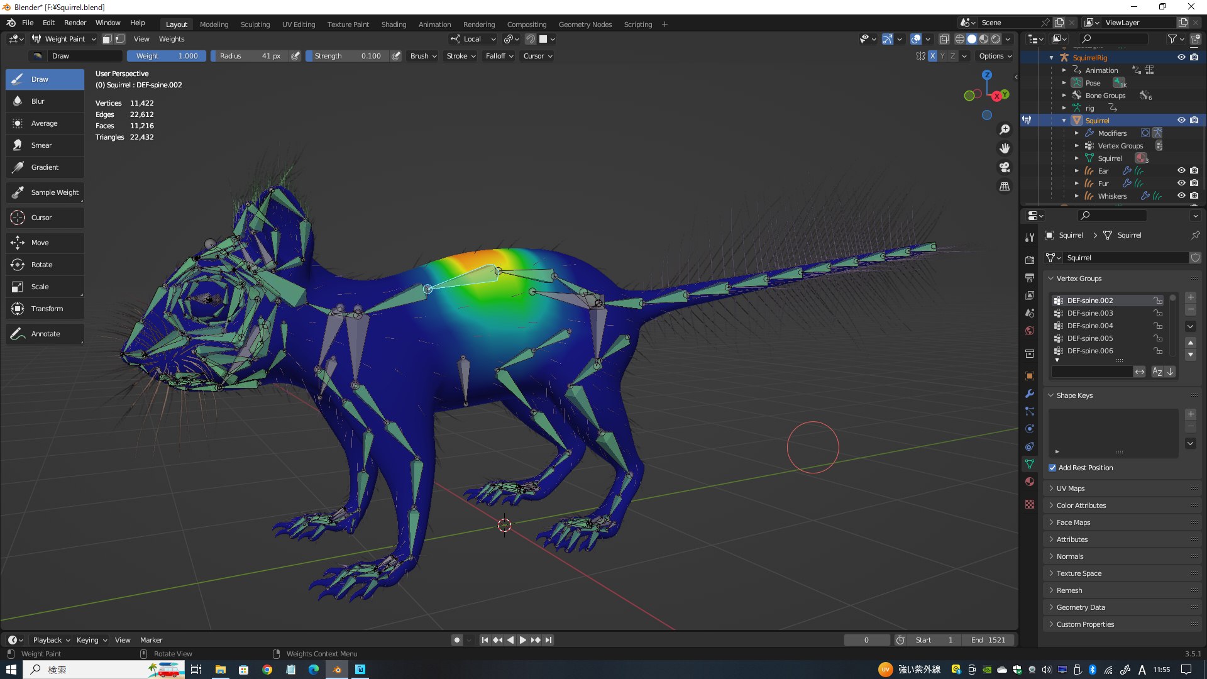This screenshot has height=679, width=1207.
Task: Open the Weights menu
Action: pos(172,39)
